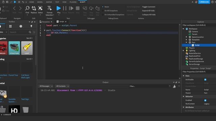The width and height of the screenshot is (216, 121).
Task: Toggle the Archivable checkbox
Action: (x=205, y=80)
